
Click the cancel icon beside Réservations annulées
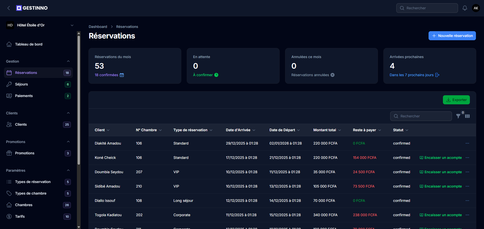pos(332,75)
